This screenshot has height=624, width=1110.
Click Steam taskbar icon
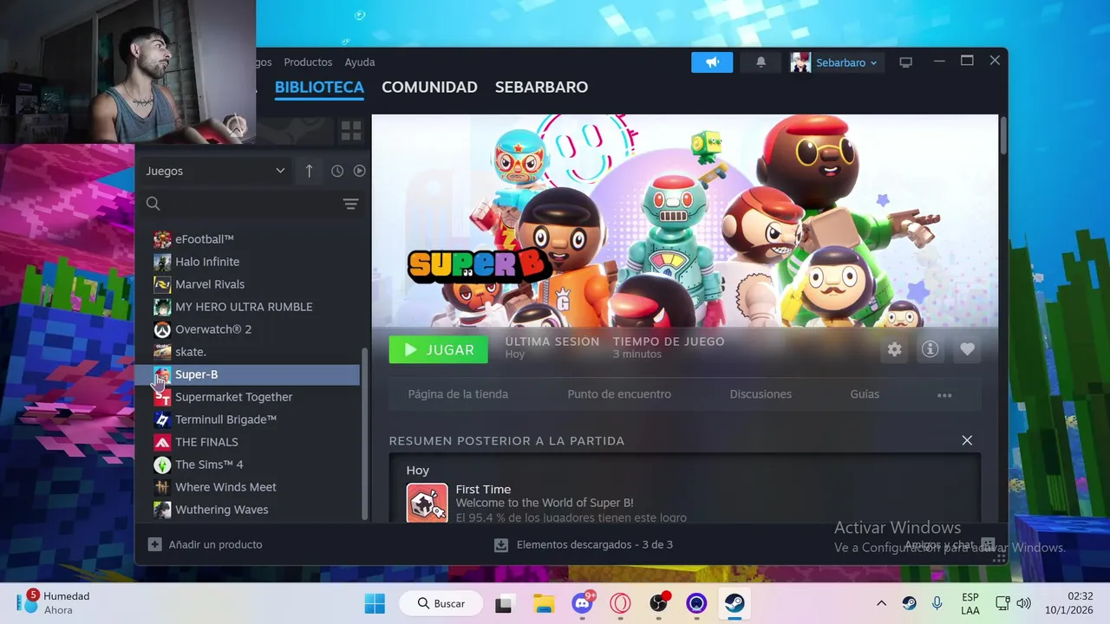point(735,603)
